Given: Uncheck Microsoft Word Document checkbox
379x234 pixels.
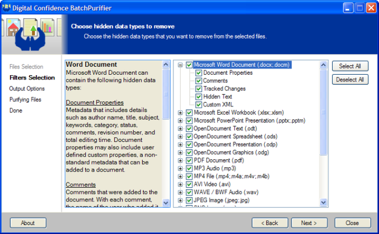Looking at the screenshot, I should [x=189, y=65].
